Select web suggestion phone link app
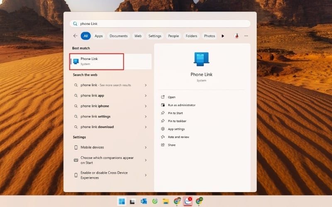This screenshot has height=207, width=332. click(110, 96)
